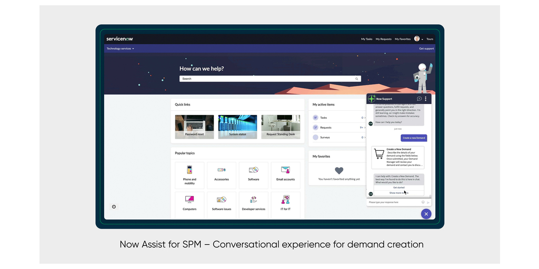The width and height of the screenshot is (539, 269).
Task: Click the ServiceNow logo
Action: click(119, 39)
